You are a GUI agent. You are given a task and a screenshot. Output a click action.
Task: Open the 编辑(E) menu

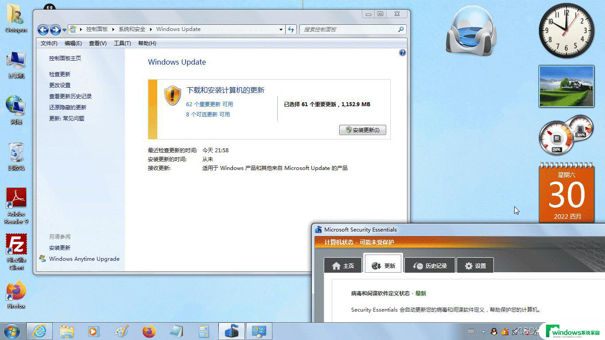tap(73, 43)
